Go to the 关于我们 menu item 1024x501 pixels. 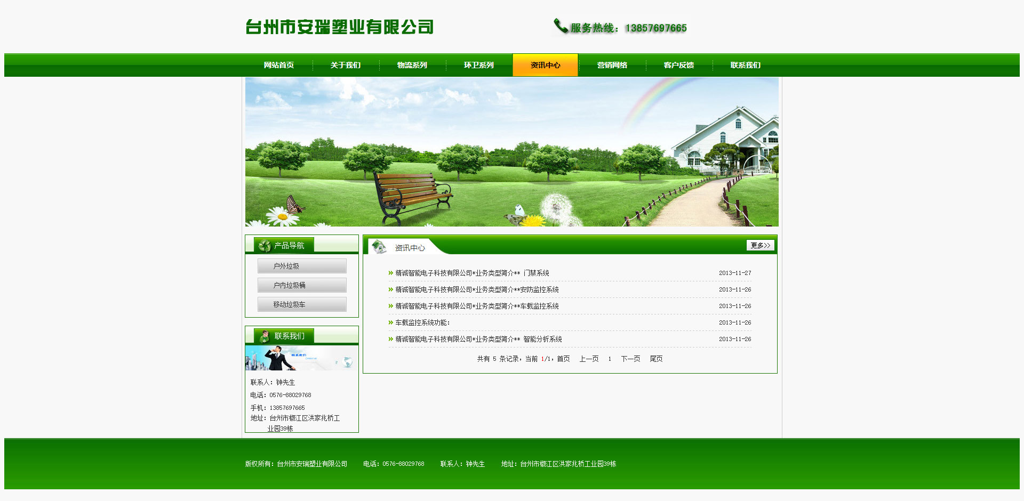pyautogui.click(x=346, y=65)
